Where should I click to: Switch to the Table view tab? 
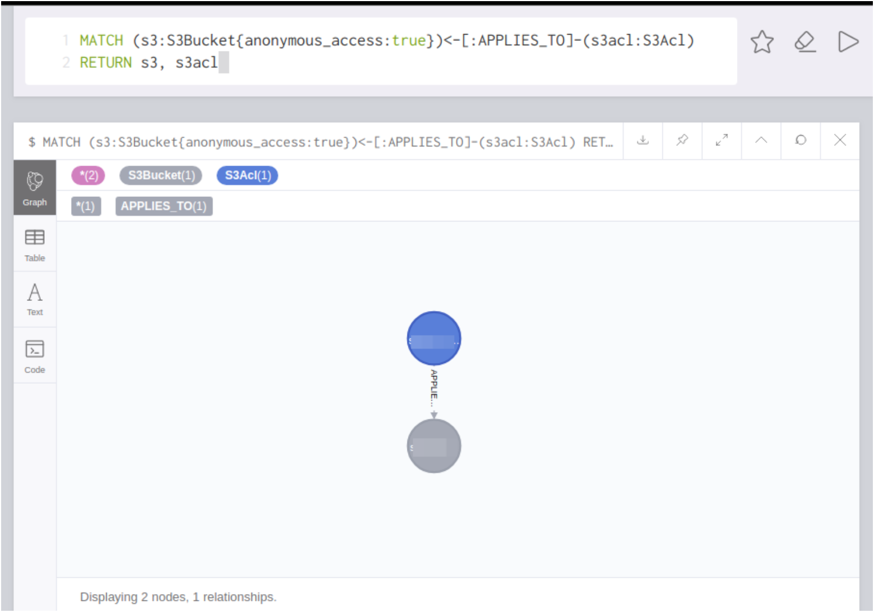tap(35, 244)
